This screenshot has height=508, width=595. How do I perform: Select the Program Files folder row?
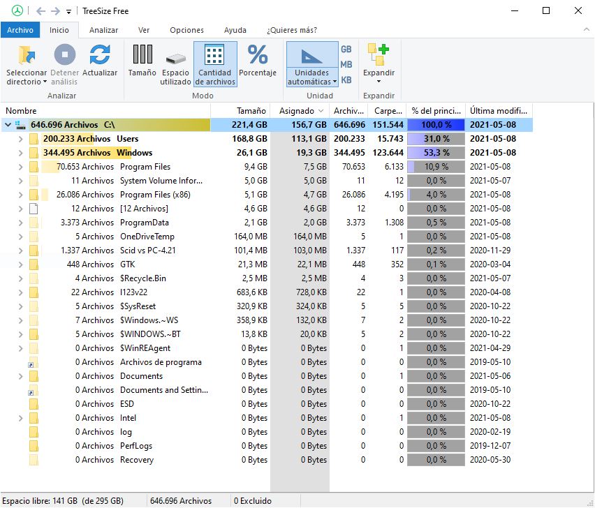coord(145,167)
